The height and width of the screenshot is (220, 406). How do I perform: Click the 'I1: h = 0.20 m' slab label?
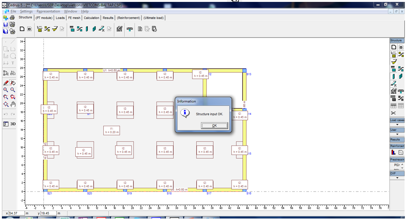point(112,130)
